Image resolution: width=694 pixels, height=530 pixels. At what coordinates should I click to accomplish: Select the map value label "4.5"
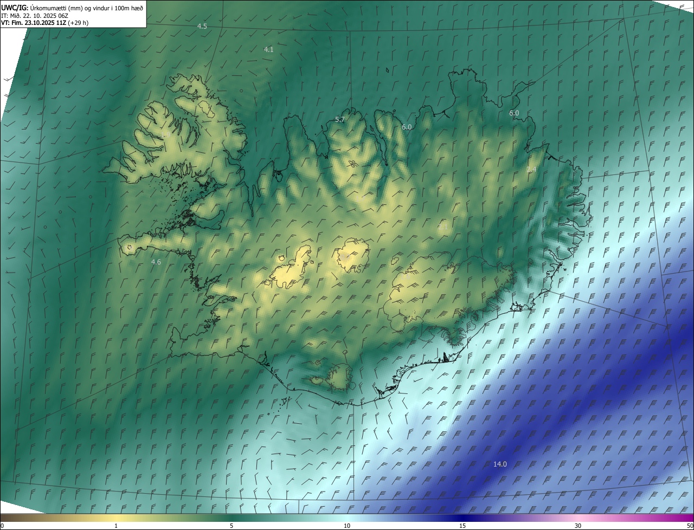[x=202, y=26]
